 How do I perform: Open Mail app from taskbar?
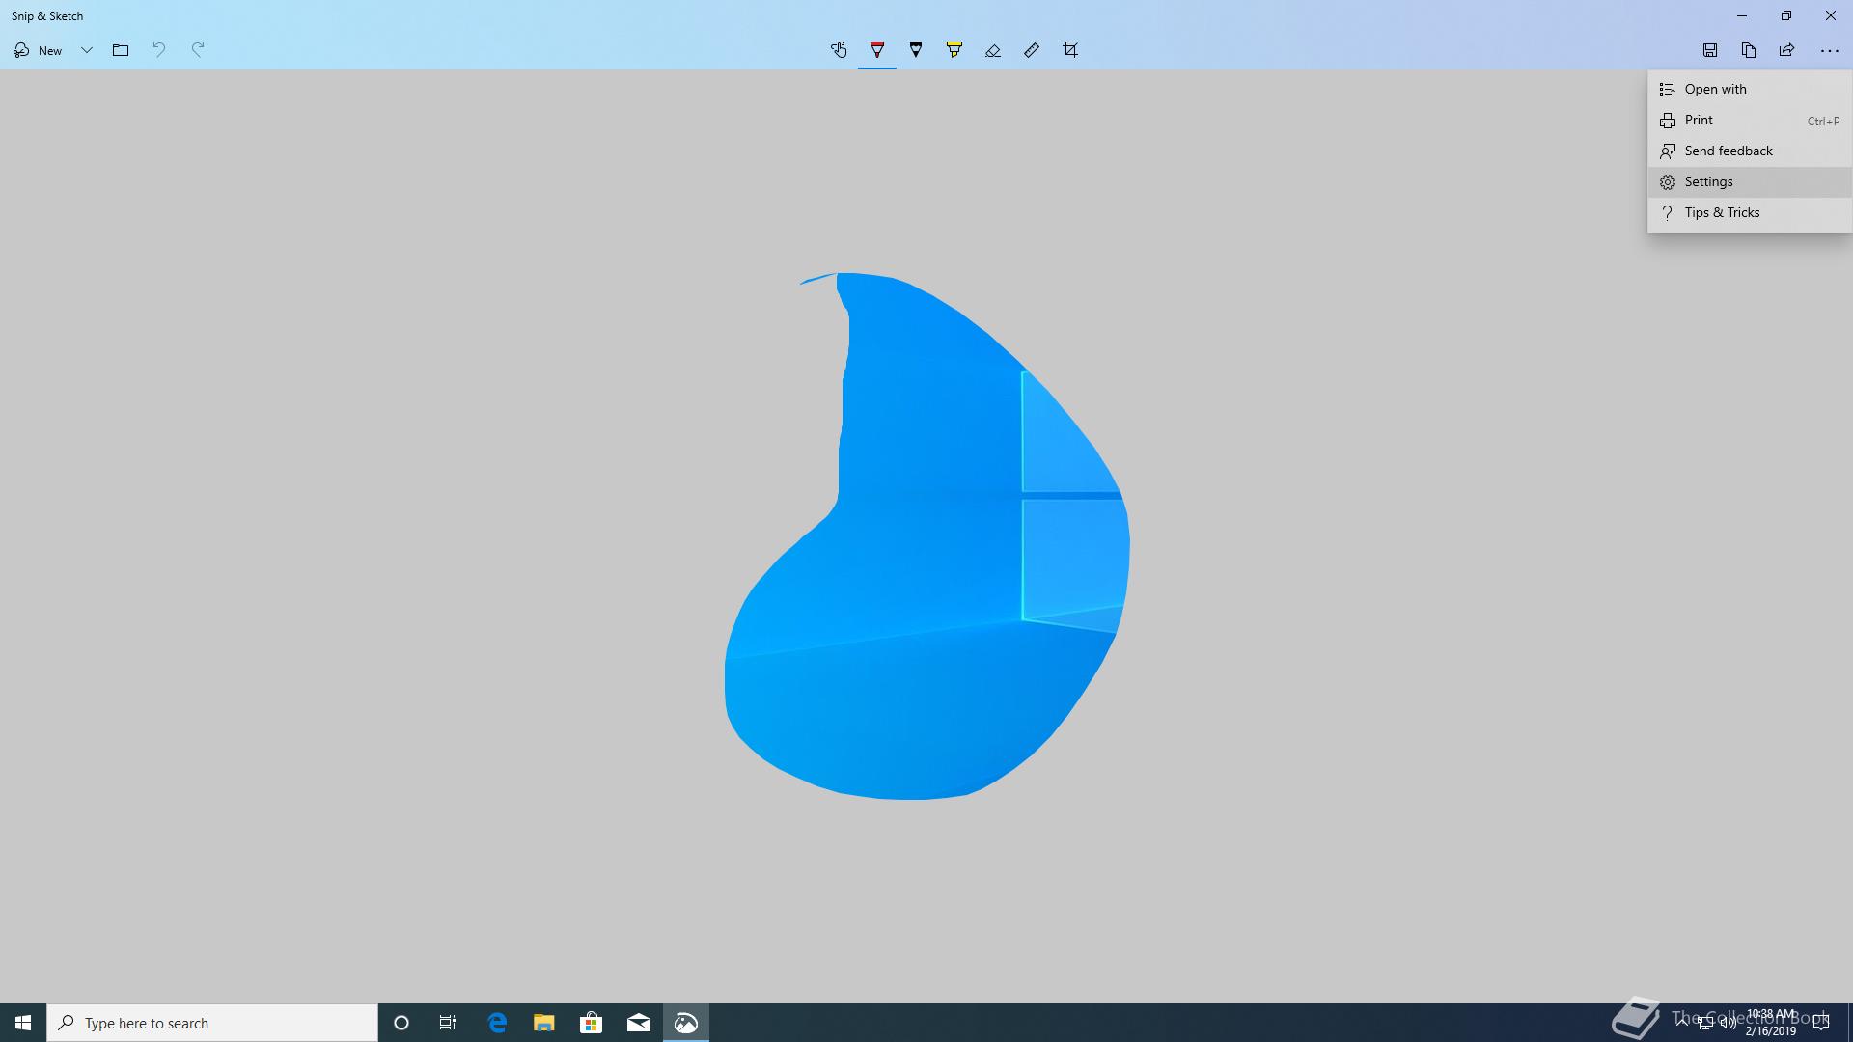[x=639, y=1023]
